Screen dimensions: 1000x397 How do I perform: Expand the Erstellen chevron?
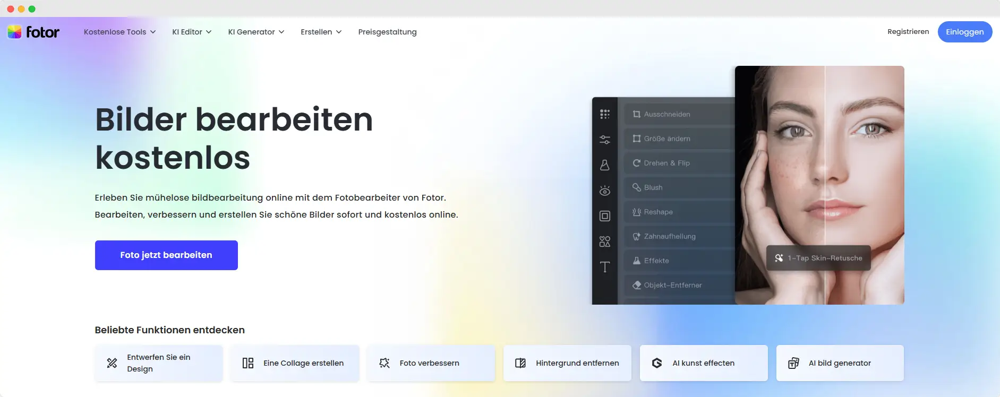pyautogui.click(x=339, y=32)
